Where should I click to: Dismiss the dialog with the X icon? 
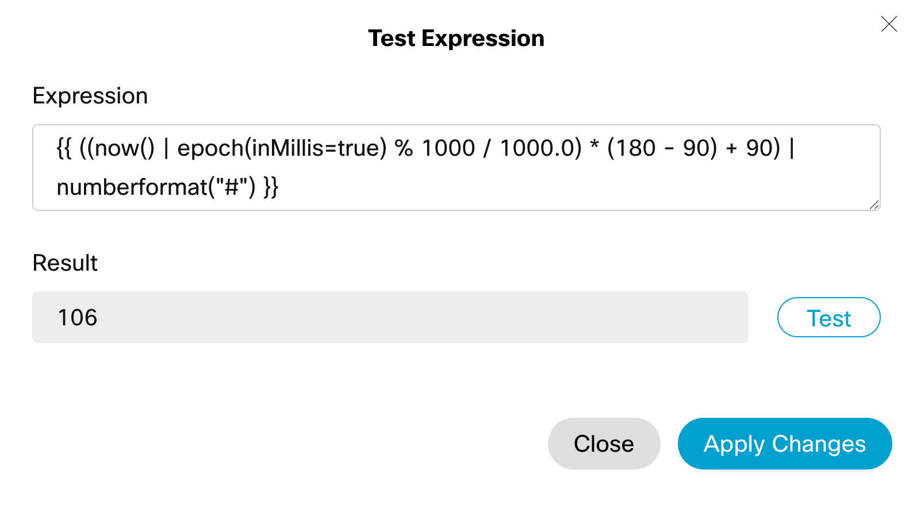pos(889,24)
